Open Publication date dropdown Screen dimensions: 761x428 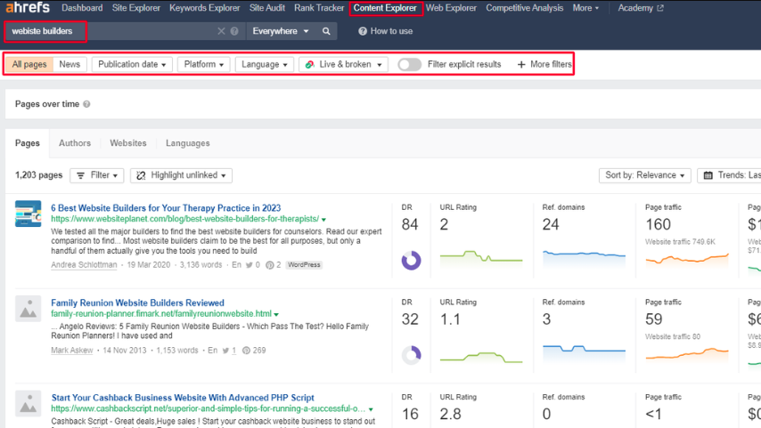pyautogui.click(x=132, y=64)
